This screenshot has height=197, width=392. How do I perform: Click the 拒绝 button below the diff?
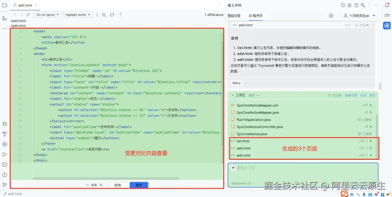[x=118, y=185]
